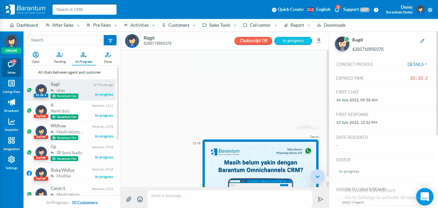Open English language selector
The width and height of the screenshot is (438, 208).
pos(319,10)
